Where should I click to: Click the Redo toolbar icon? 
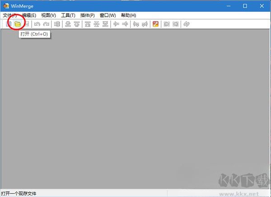[x=46, y=24]
